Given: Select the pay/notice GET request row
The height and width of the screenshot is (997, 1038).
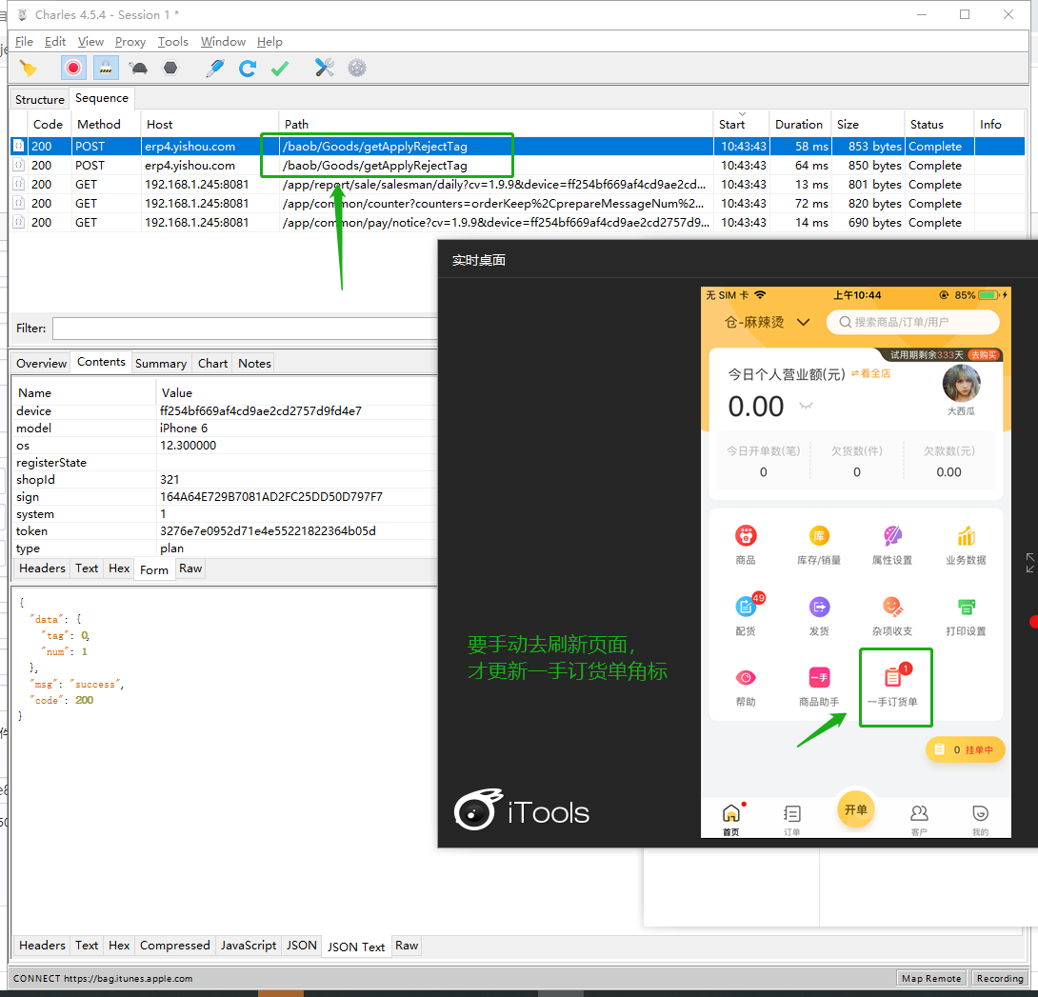Looking at the screenshot, I should click(518, 223).
